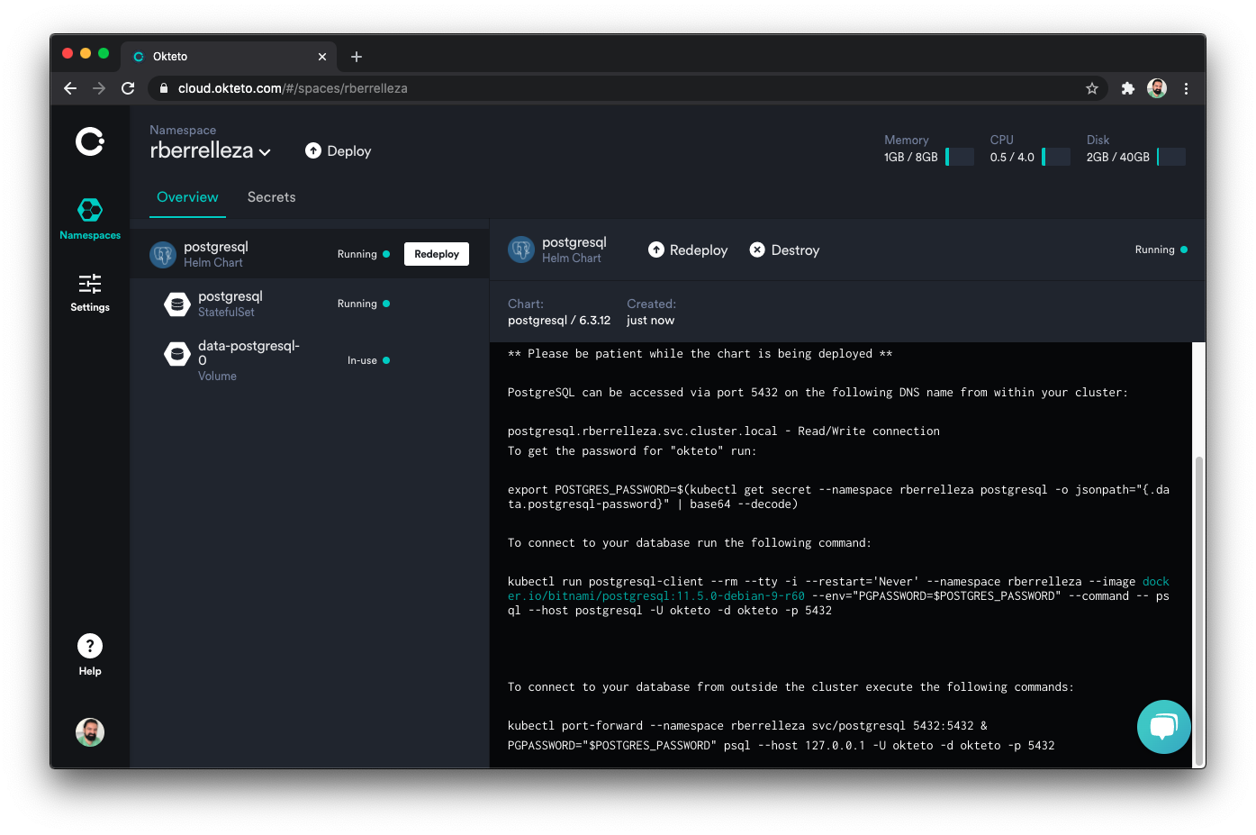Click the Deploy button
This screenshot has height=835, width=1256.
point(339,151)
